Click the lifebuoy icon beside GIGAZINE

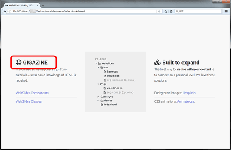click(19, 62)
